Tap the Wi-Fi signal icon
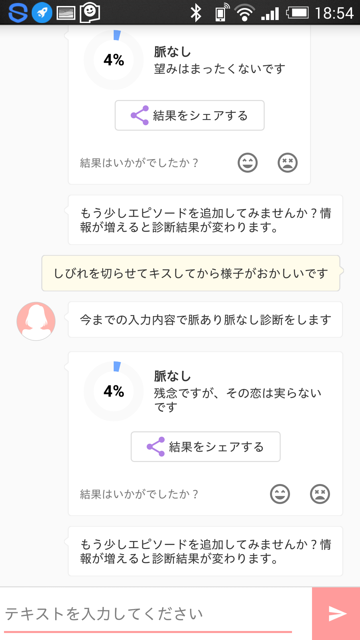The image size is (360, 640). pos(244,13)
